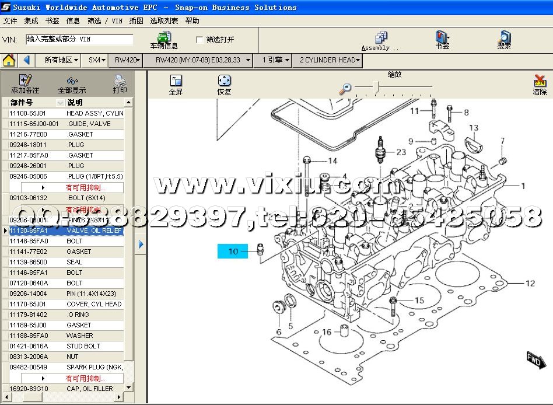Click the search (搜索) binoculars icon
Viewport: 553px width, 405px height.
[505, 38]
